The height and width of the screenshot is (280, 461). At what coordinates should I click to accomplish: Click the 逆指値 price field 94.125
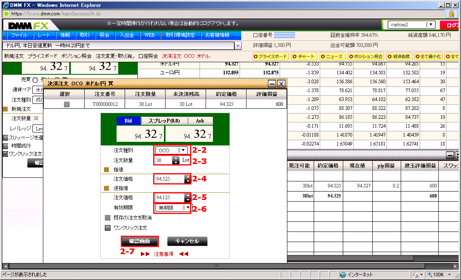click(170, 198)
